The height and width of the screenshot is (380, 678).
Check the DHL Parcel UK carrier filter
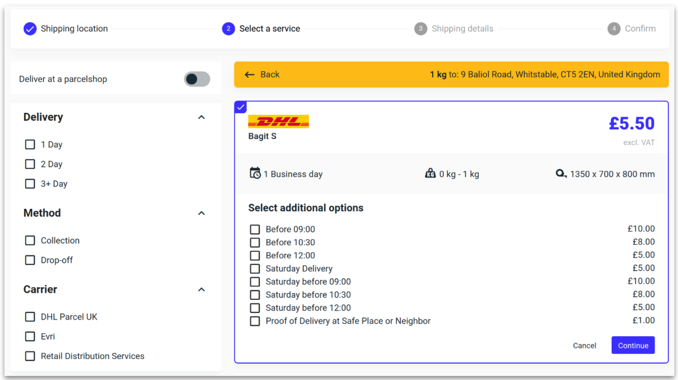click(x=30, y=317)
